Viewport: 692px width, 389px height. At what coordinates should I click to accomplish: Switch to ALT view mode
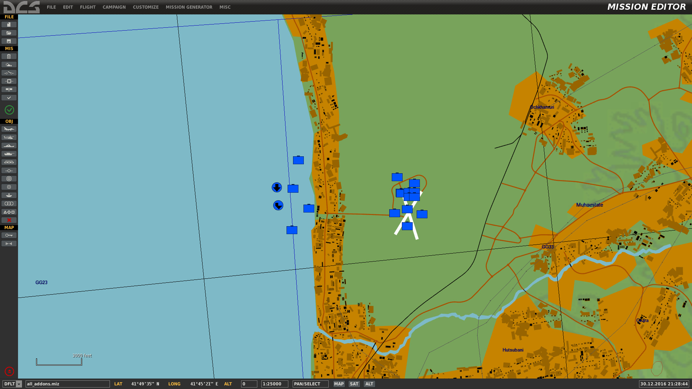pos(369,384)
